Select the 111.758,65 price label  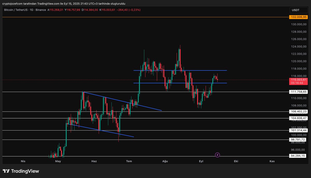pyautogui.click(x=298, y=92)
